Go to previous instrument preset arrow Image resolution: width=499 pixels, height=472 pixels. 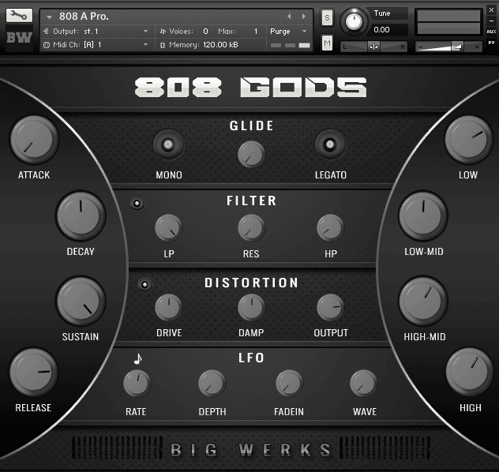tap(289, 17)
